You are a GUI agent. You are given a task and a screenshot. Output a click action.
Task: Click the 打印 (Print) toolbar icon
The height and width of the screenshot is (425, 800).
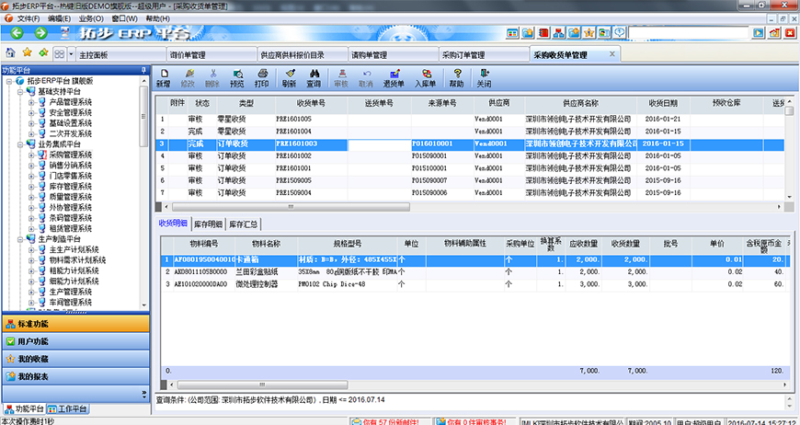262,77
